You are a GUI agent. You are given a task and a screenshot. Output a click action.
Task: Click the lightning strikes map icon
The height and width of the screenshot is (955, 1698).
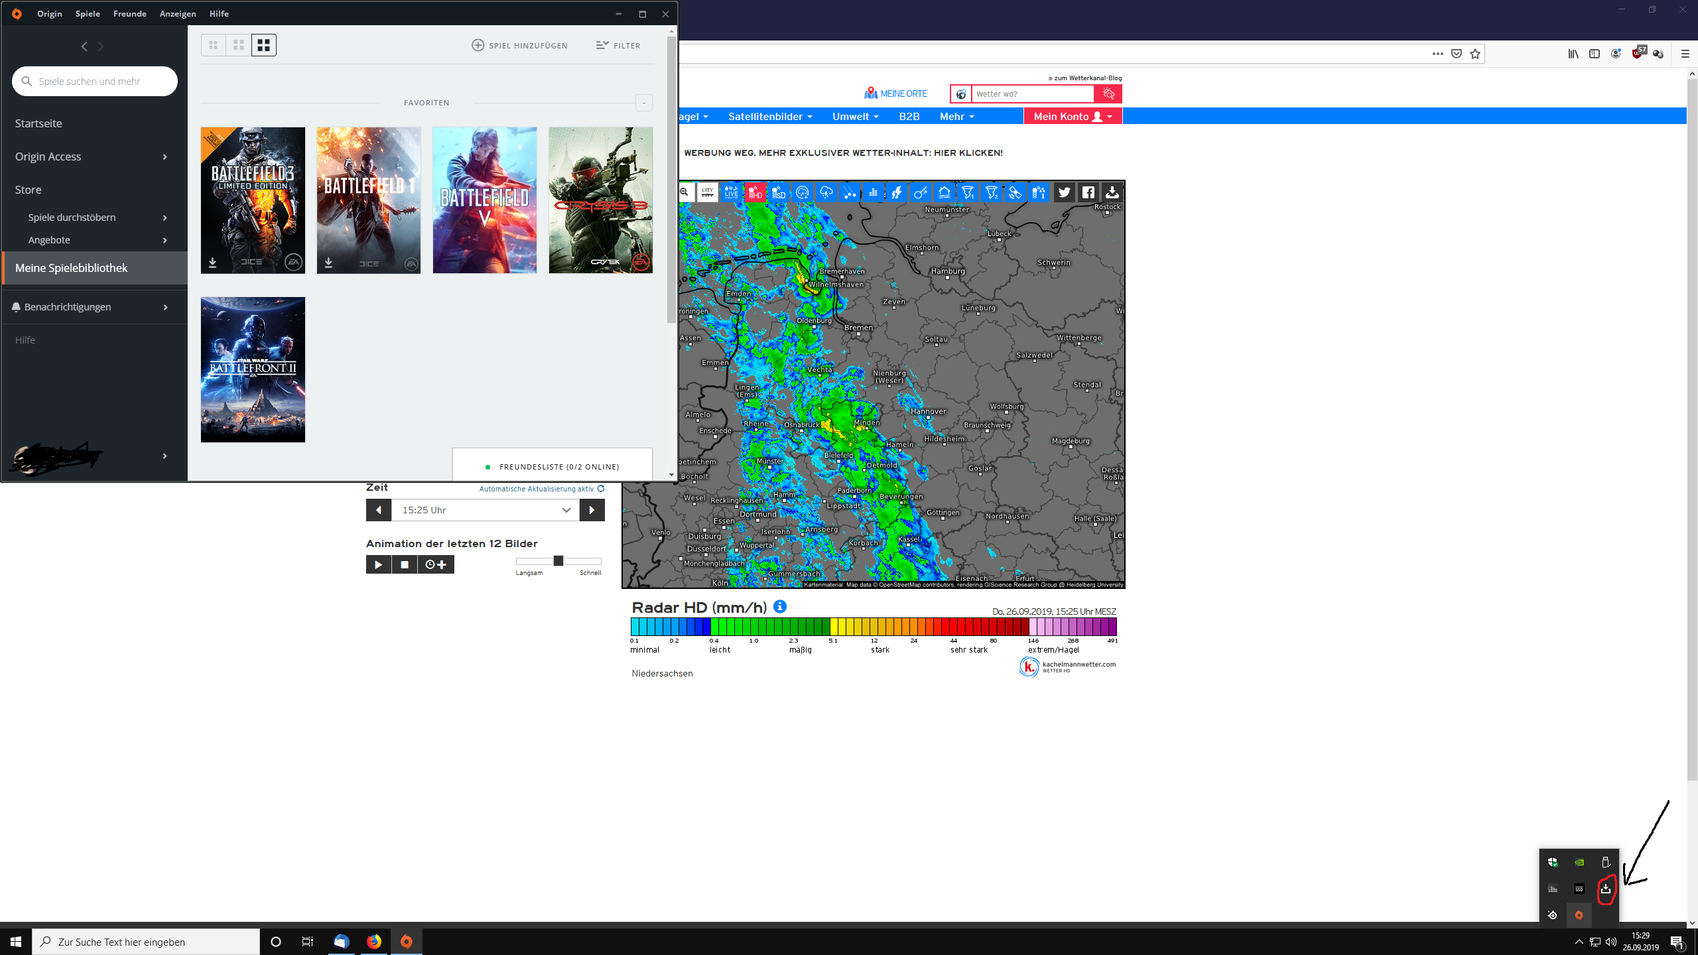(897, 193)
